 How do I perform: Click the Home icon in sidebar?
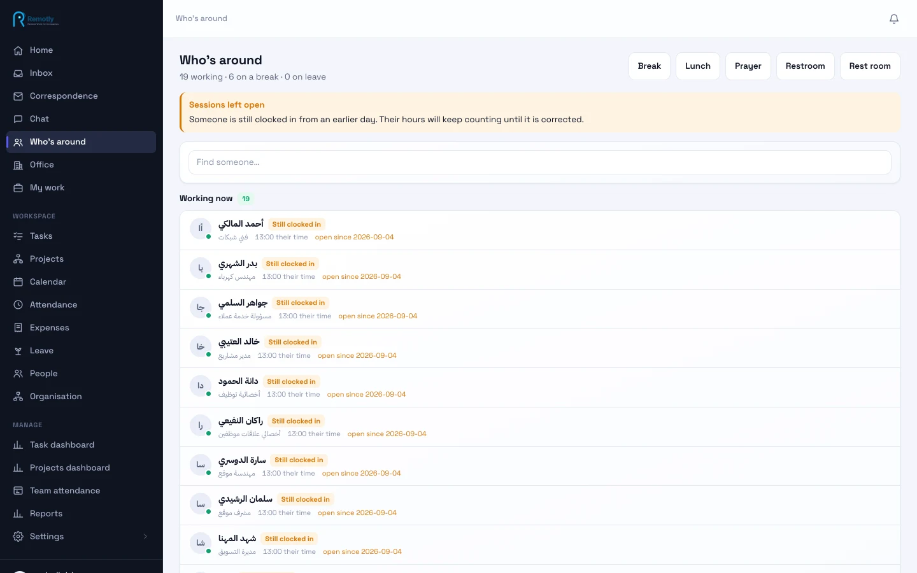(x=18, y=50)
